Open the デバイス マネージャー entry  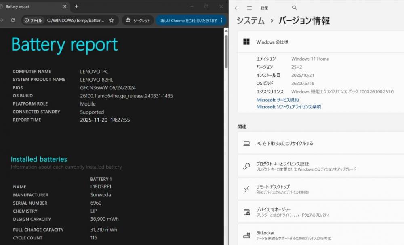[274, 209]
